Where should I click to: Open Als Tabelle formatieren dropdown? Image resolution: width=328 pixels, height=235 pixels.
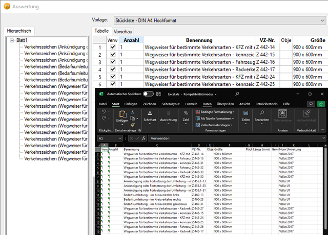[x=214, y=119]
